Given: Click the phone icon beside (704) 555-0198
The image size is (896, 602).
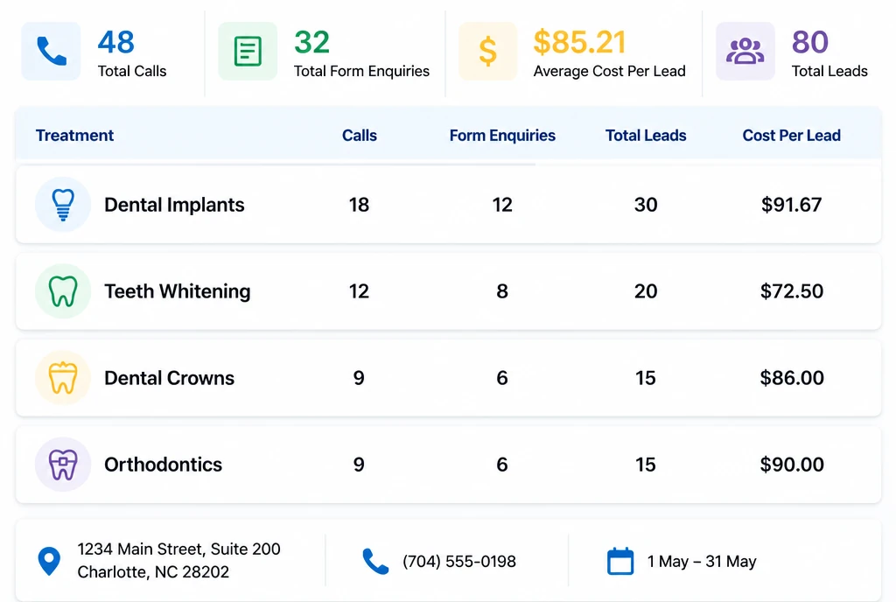Looking at the screenshot, I should click(375, 561).
